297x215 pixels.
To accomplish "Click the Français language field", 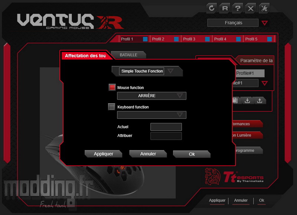I will (233, 23).
